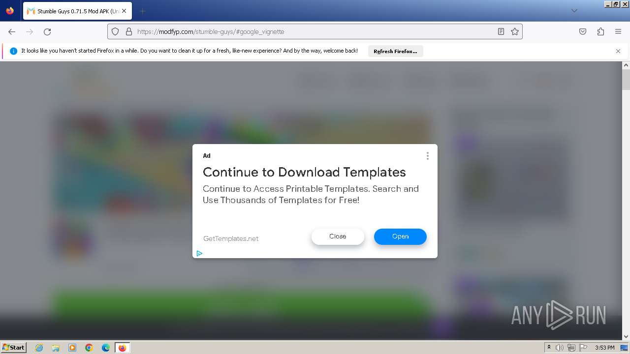Close the Stumble Guys tab
Viewport: 630px width, 354px height.
(x=124, y=11)
